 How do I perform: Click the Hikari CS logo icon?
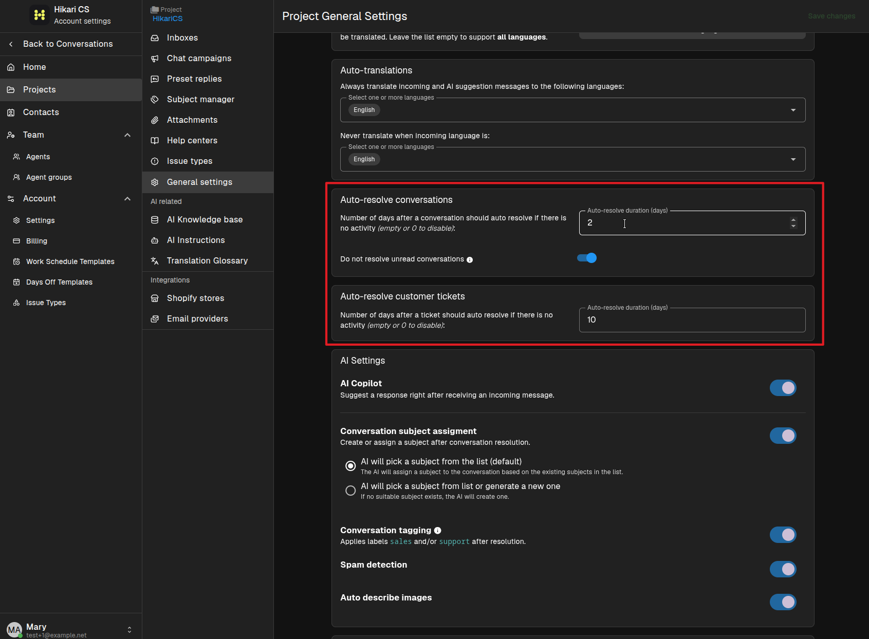click(x=40, y=15)
